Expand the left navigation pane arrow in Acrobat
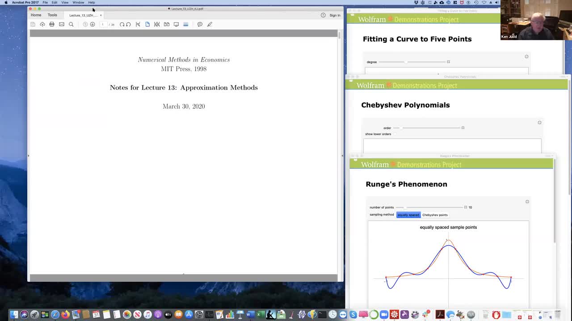The width and height of the screenshot is (572, 321). point(28,156)
